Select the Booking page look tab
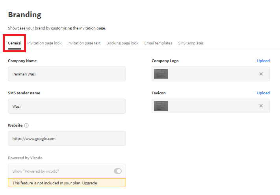Image resolution: width=280 pixels, height=195 pixels. tap(122, 43)
